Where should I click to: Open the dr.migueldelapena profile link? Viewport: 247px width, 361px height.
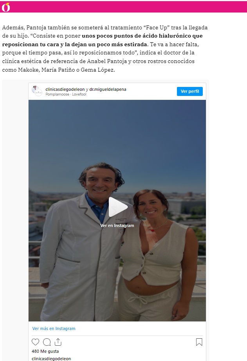click(x=108, y=89)
